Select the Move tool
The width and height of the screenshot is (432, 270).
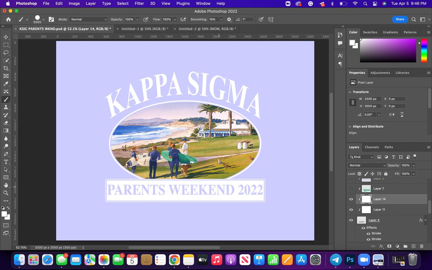point(6,37)
